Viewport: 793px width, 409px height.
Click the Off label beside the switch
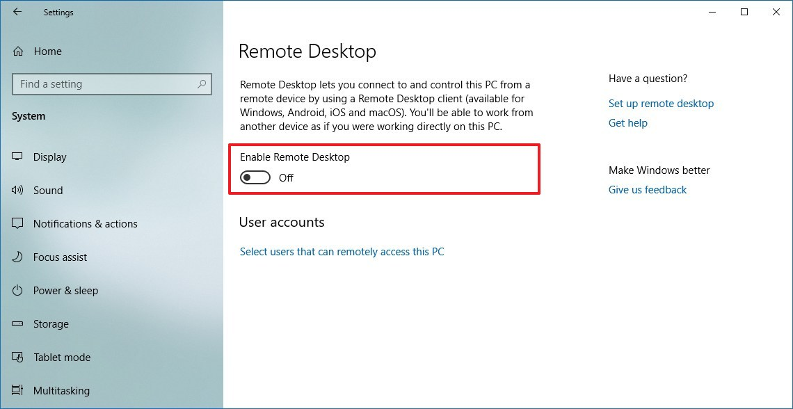[287, 178]
